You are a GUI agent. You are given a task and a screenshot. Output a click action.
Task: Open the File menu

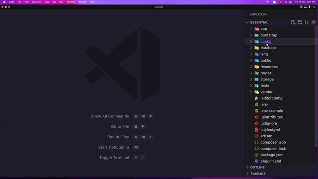[x=19, y=2]
